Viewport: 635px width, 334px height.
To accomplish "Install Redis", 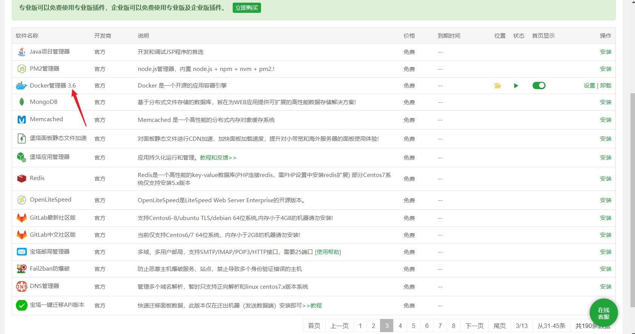I will (x=606, y=179).
